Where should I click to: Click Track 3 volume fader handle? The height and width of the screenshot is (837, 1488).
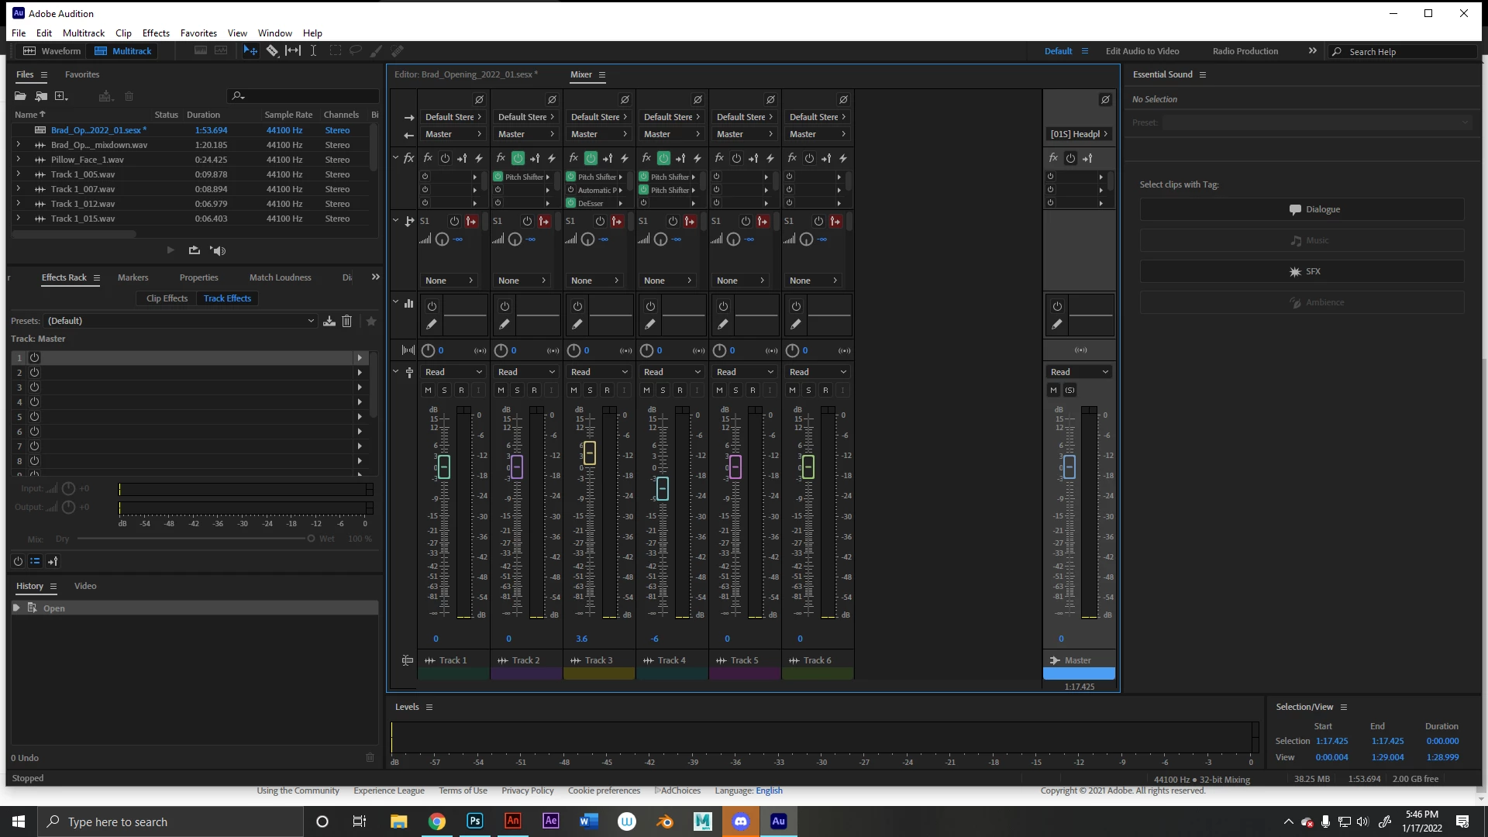pyautogui.click(x=590, y=453)
